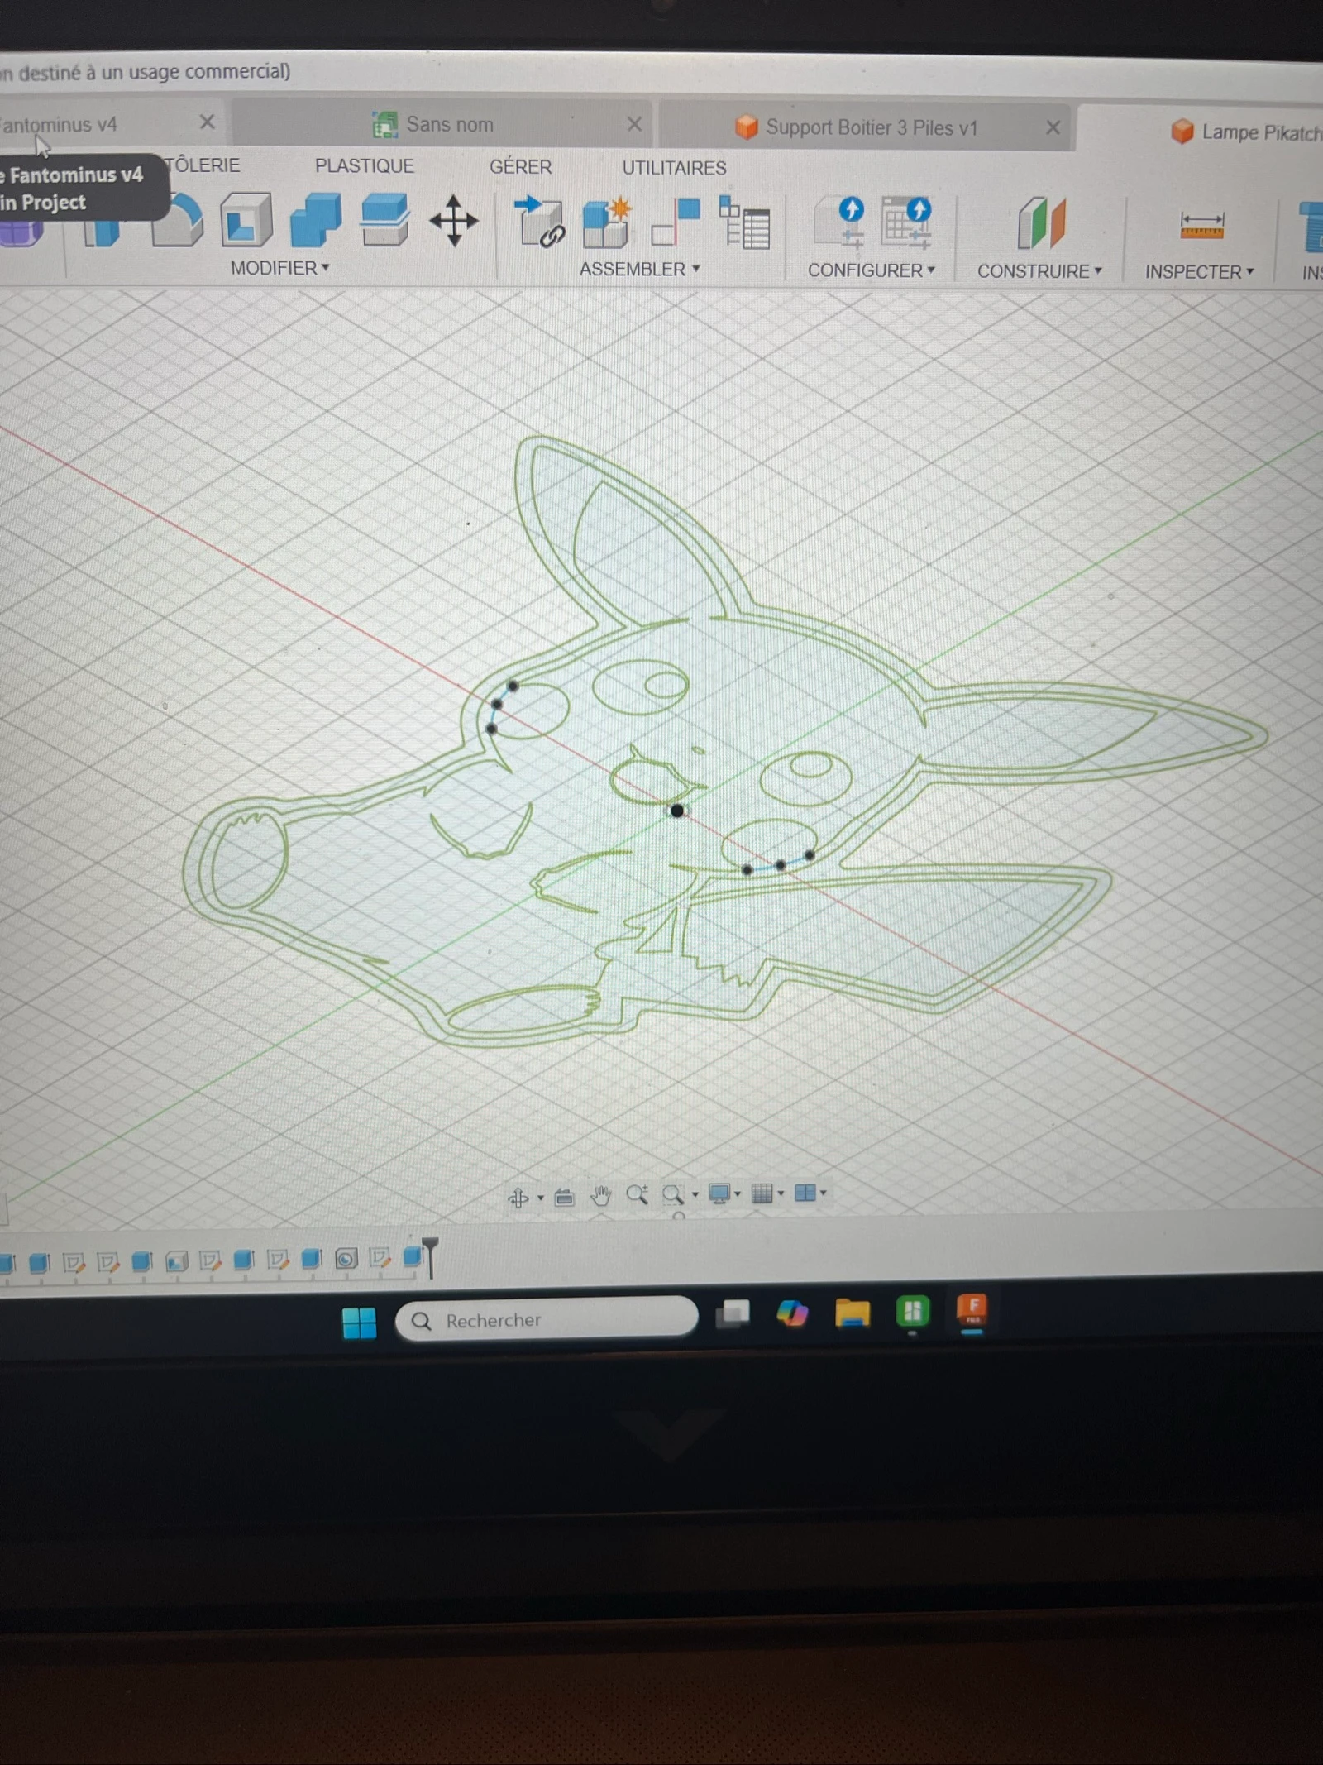Image resolution: width=1323 pixels, height=1765 pixels.
Task: Click the first Configurer icon with blue arrow
Action: click(x=840, y=222)
